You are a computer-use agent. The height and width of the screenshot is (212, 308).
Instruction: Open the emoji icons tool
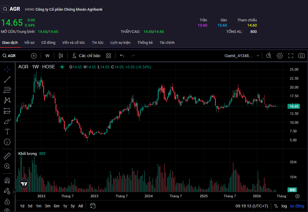[x=7, y=142]
